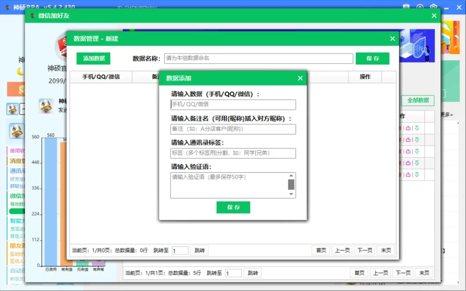The height and width of the screenshot is (291, 466).
Task: Click the 跳转 button in the pagination bar
Action: (x=199, y=250)
